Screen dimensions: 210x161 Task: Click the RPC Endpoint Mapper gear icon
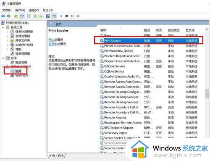pos(102,128)
